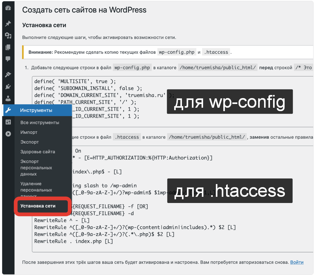Image resolution: width=316 pixels, height=275 pixels.
Task: Open Здоровье сайта submenu entry
Action: point(38,152)
